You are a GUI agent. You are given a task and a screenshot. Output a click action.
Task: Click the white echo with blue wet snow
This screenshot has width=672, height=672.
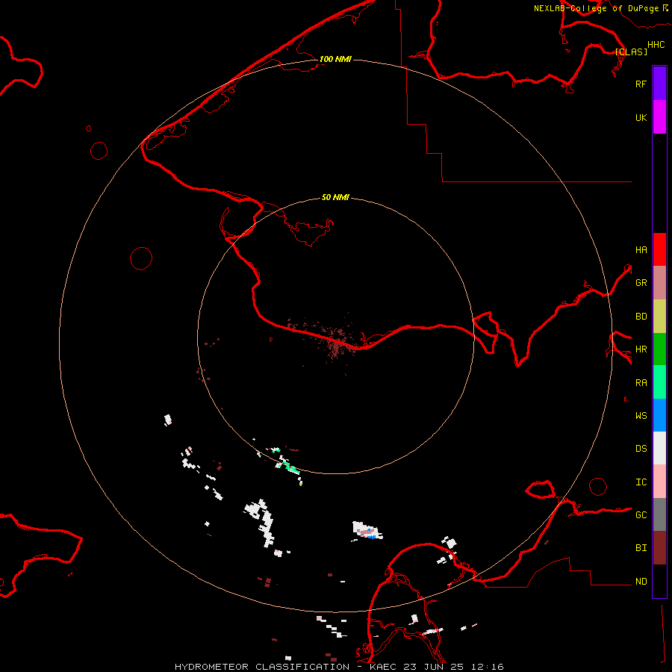(367, 531)
